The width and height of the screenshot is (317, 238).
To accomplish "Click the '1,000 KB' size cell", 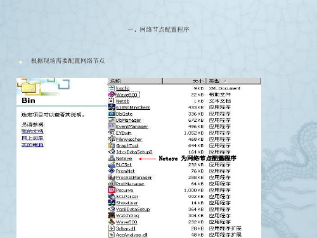I will point(194,190).
